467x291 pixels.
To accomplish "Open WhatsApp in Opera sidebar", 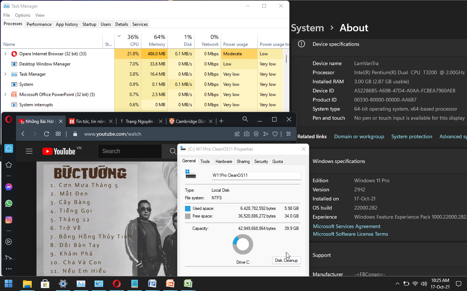I will (x=9, y=203).
